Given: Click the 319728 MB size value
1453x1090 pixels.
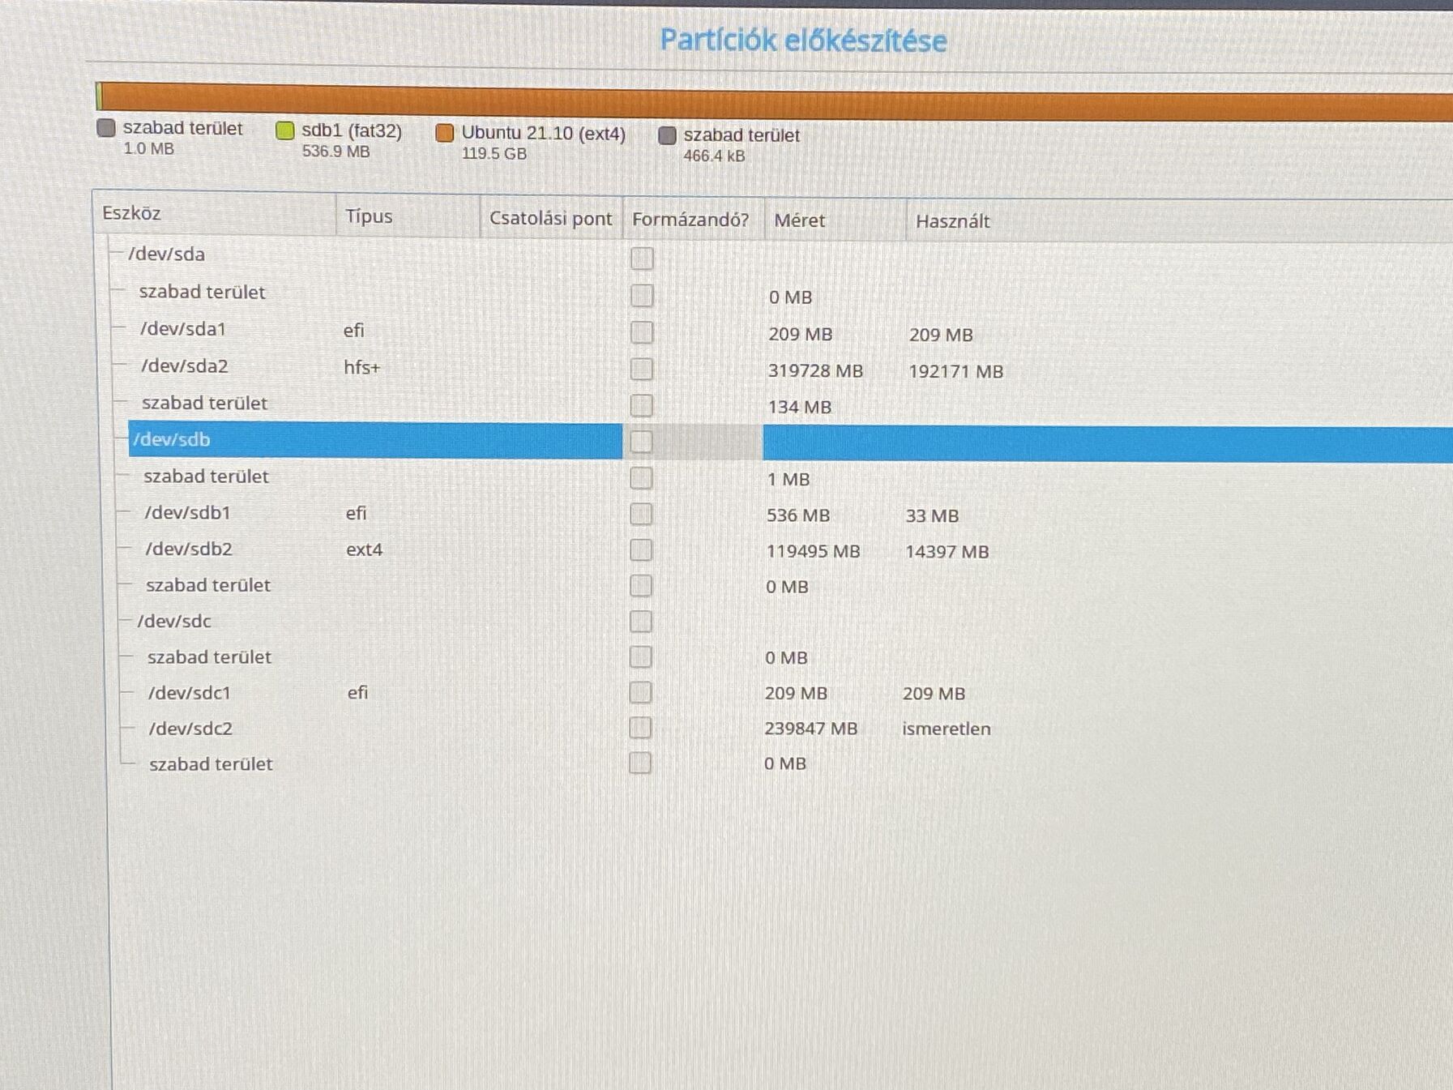Looking at the screenshot, I should (x=815, y=371).
